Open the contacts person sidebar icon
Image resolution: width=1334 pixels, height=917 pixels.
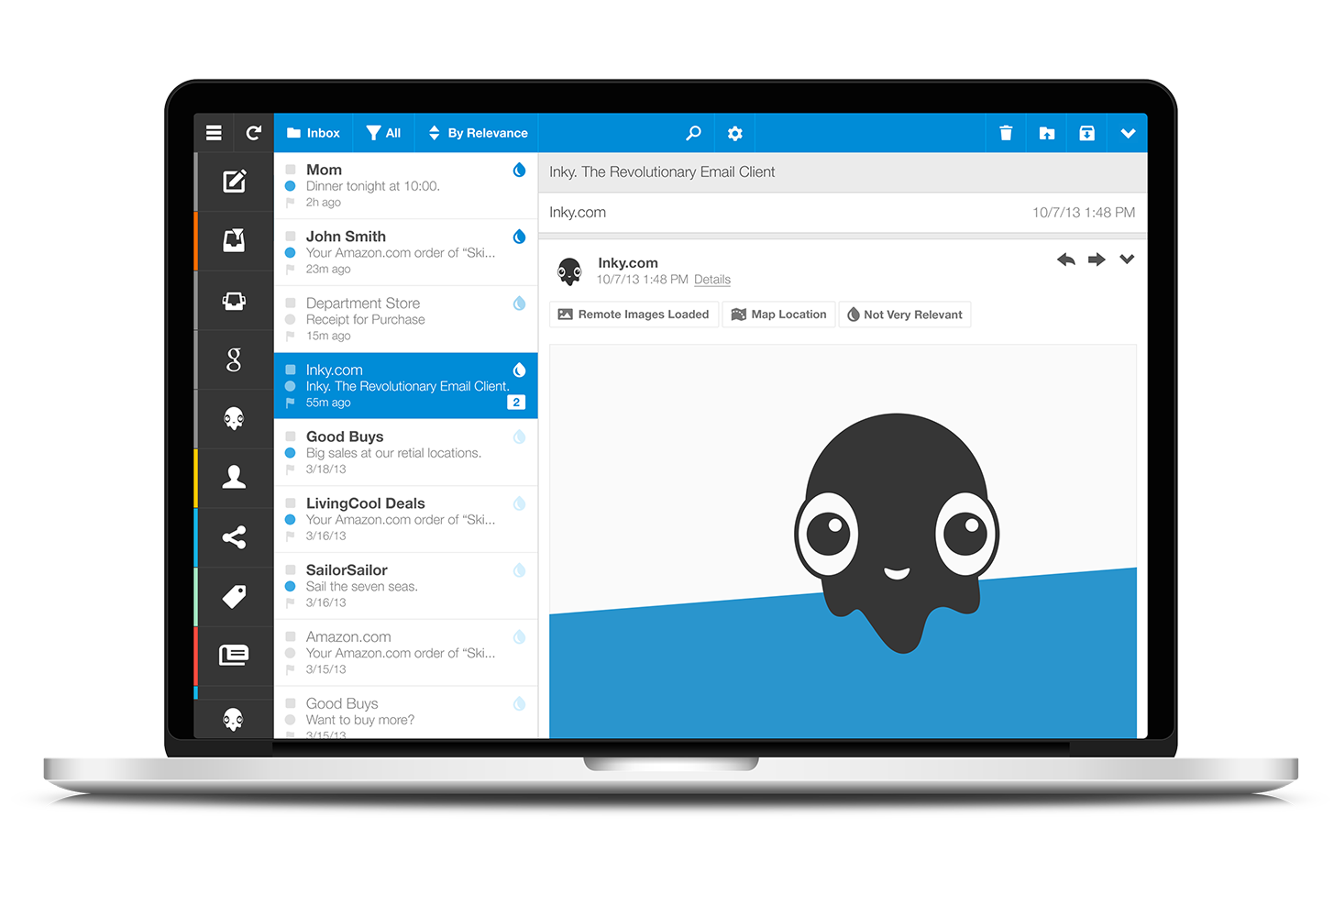[234, 477]
